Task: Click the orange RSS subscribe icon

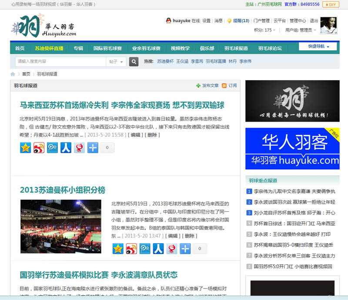Action: click(x=224, y=86)
